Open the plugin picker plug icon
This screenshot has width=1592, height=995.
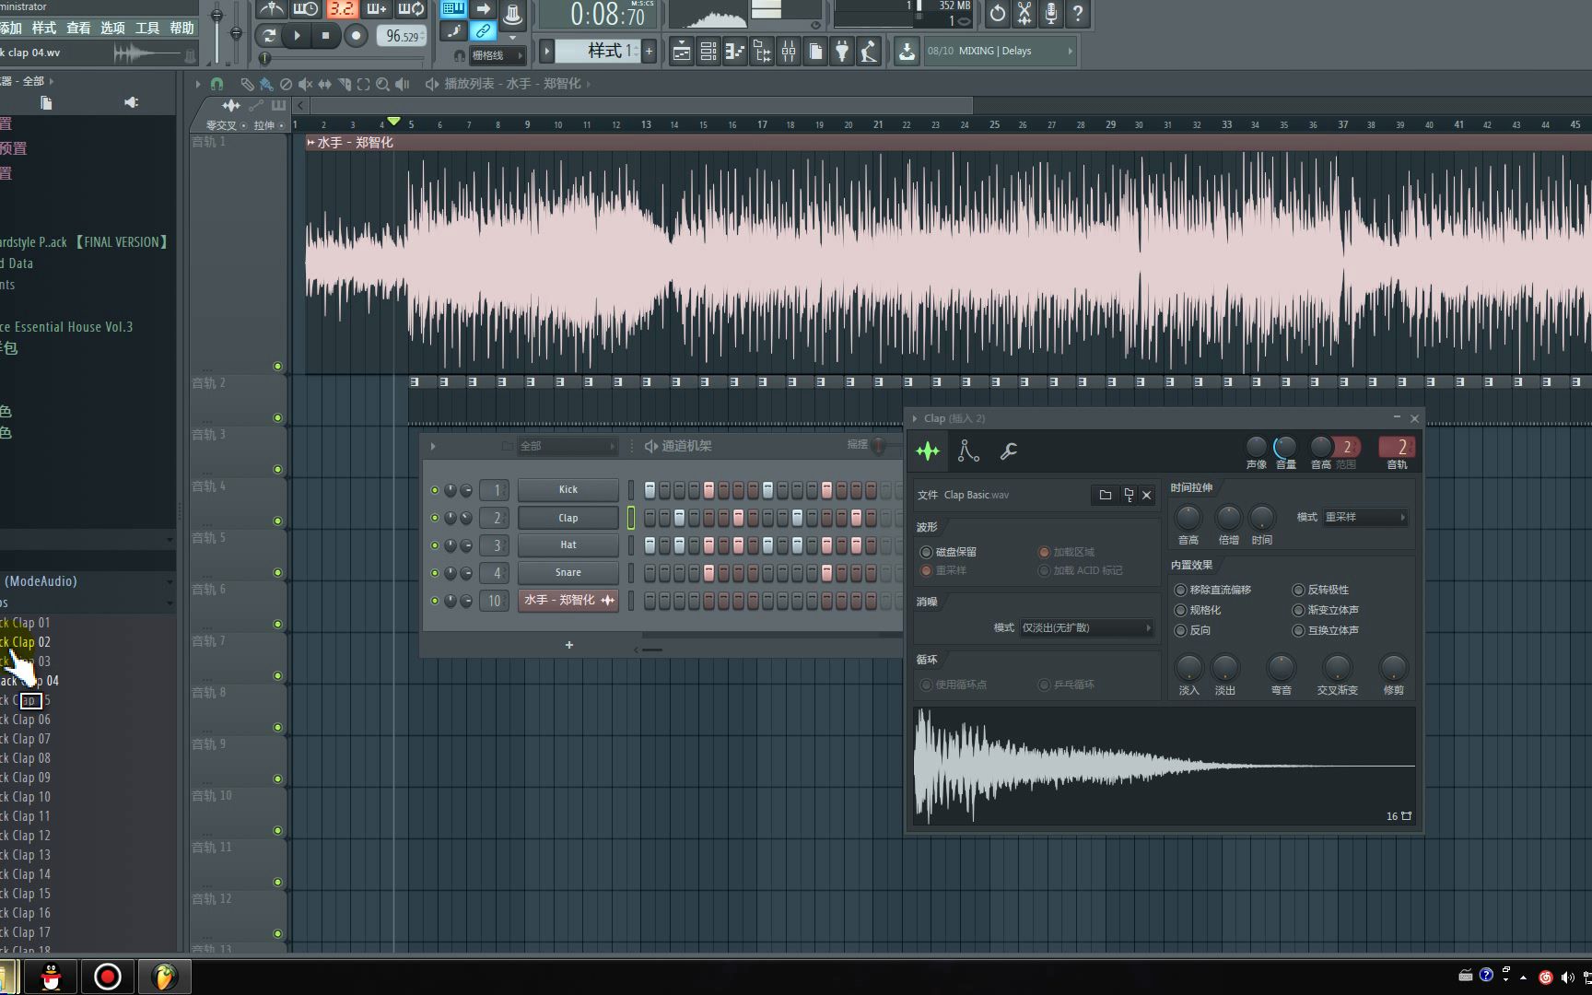pyautogui.click(x=842, y=52)
